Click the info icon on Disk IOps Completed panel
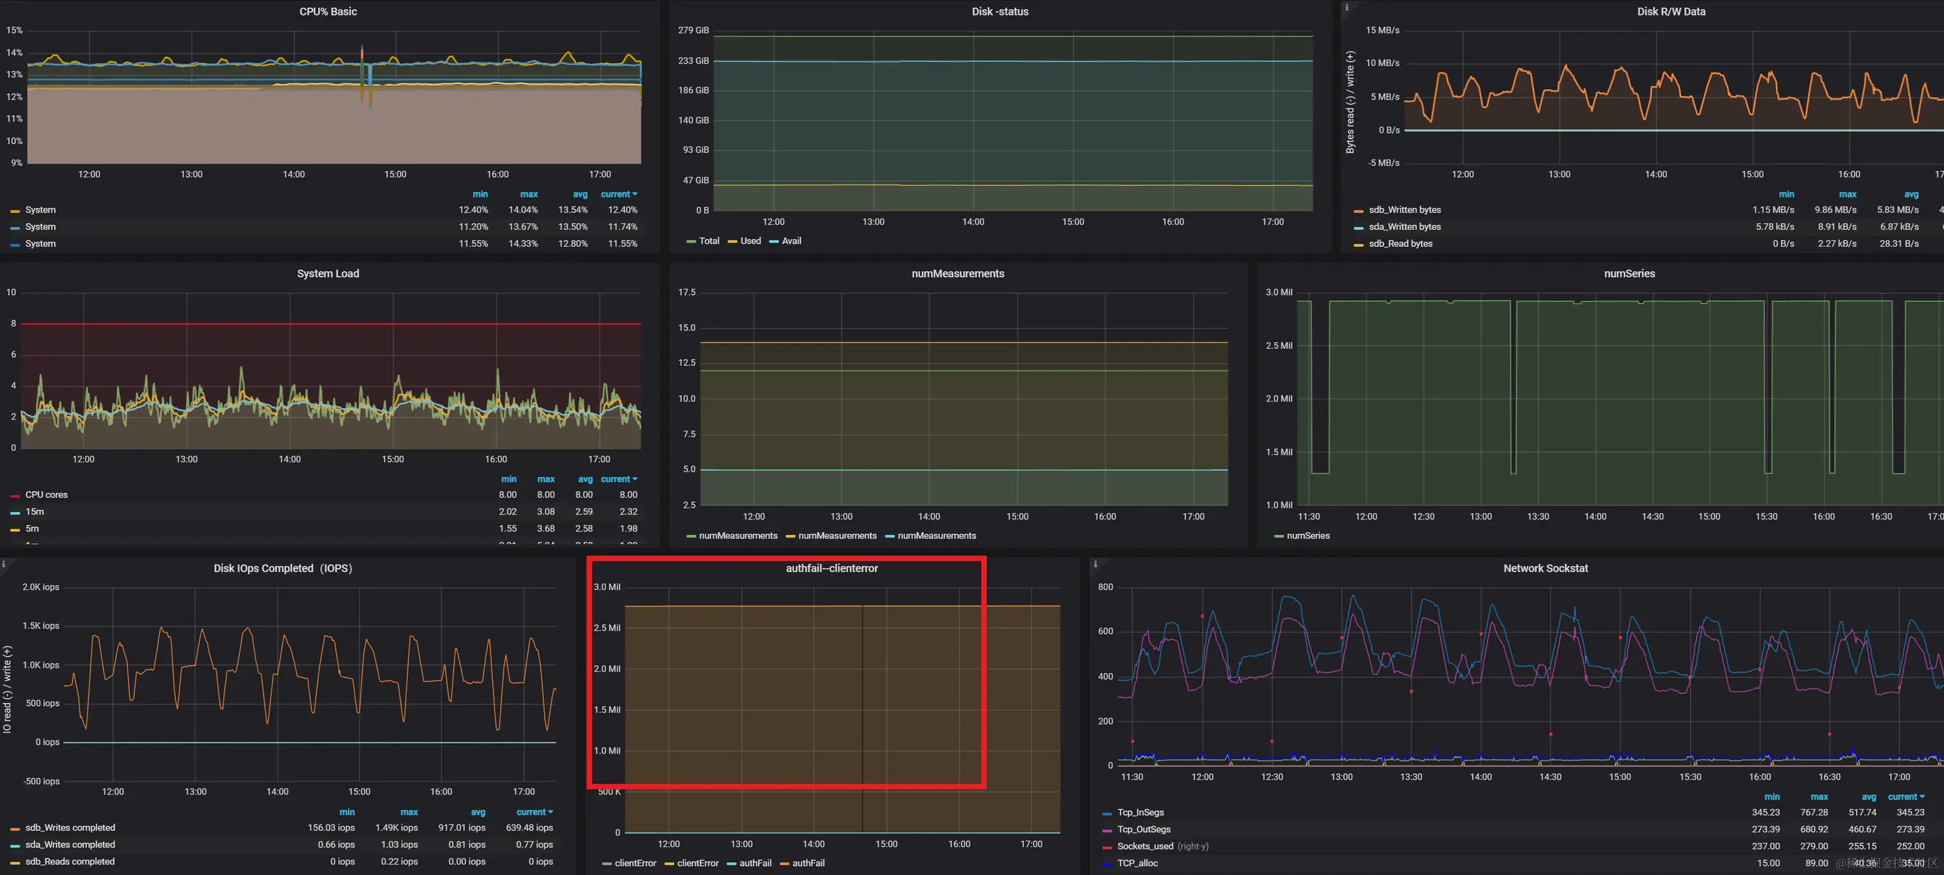 pos(4,563)
